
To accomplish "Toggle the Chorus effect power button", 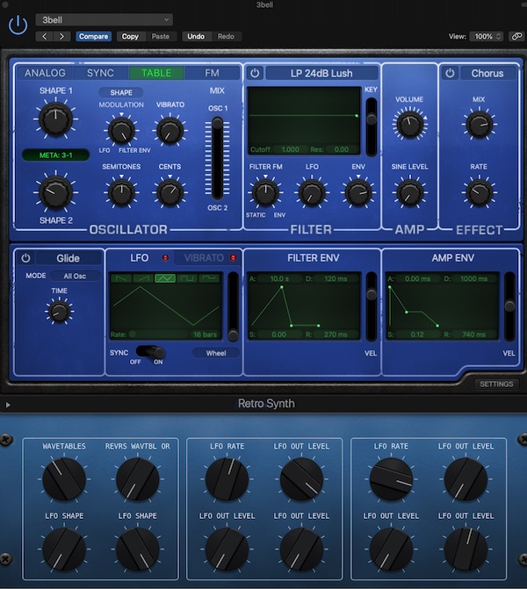I will coord(450,73).
